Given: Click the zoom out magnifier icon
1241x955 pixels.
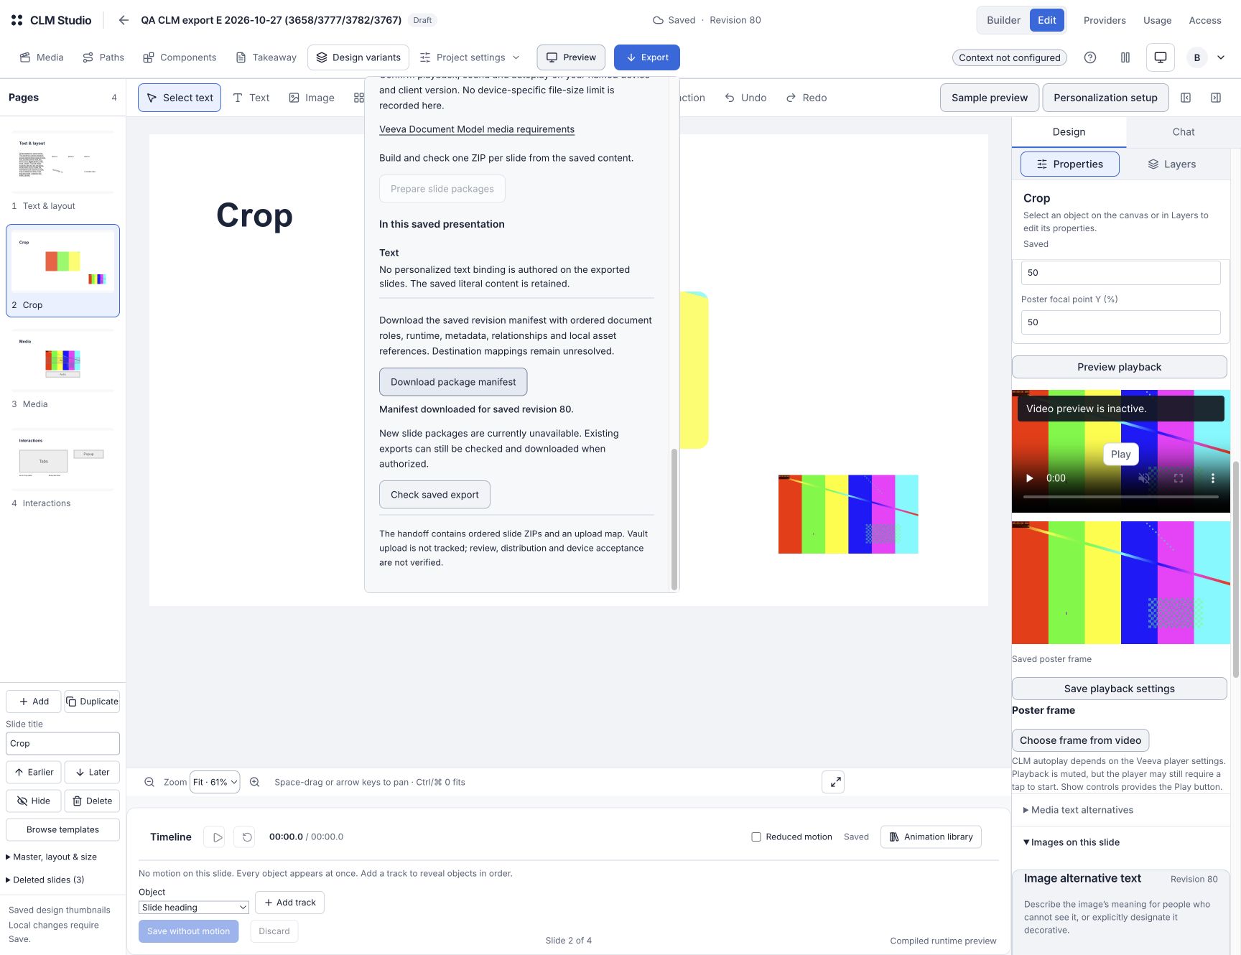Looking at the screenshot, I should 149,782.
